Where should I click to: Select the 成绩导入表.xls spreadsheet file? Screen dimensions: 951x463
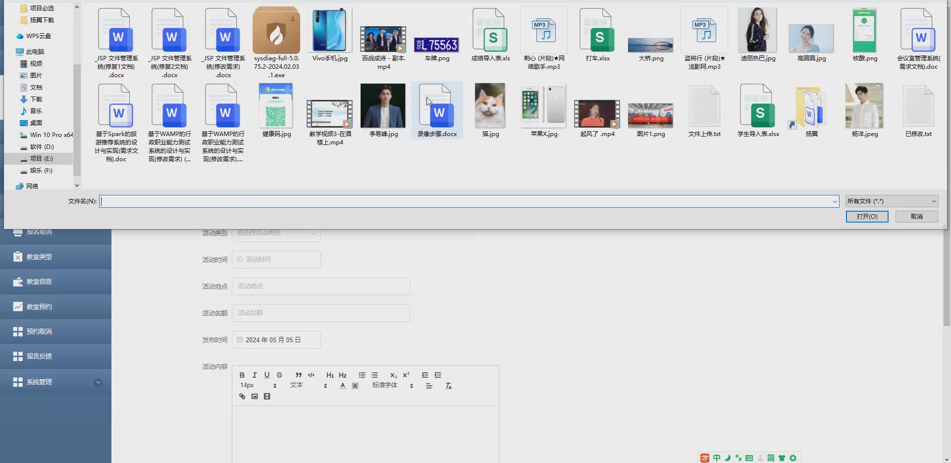pyautogui.click(x=490, y=35)
